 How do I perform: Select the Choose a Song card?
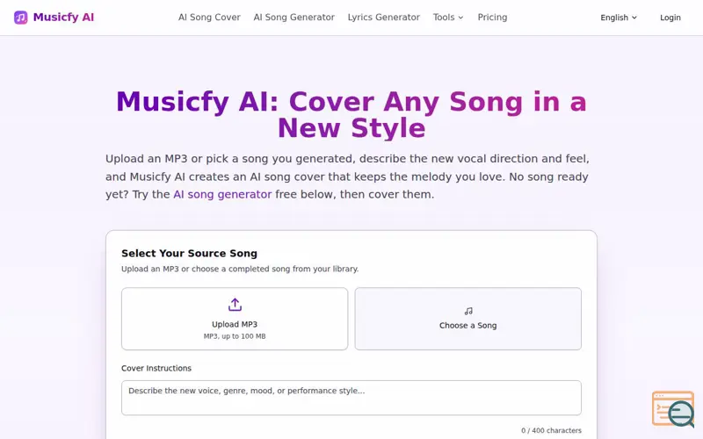point(468,319)
